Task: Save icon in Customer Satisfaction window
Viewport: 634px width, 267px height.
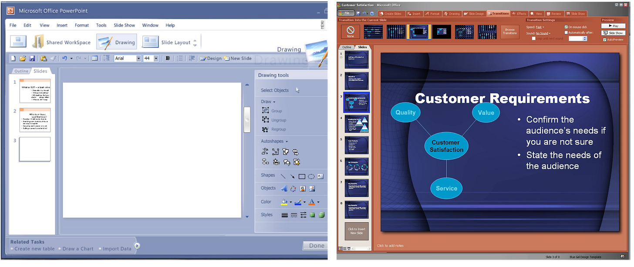Action: 358,13
